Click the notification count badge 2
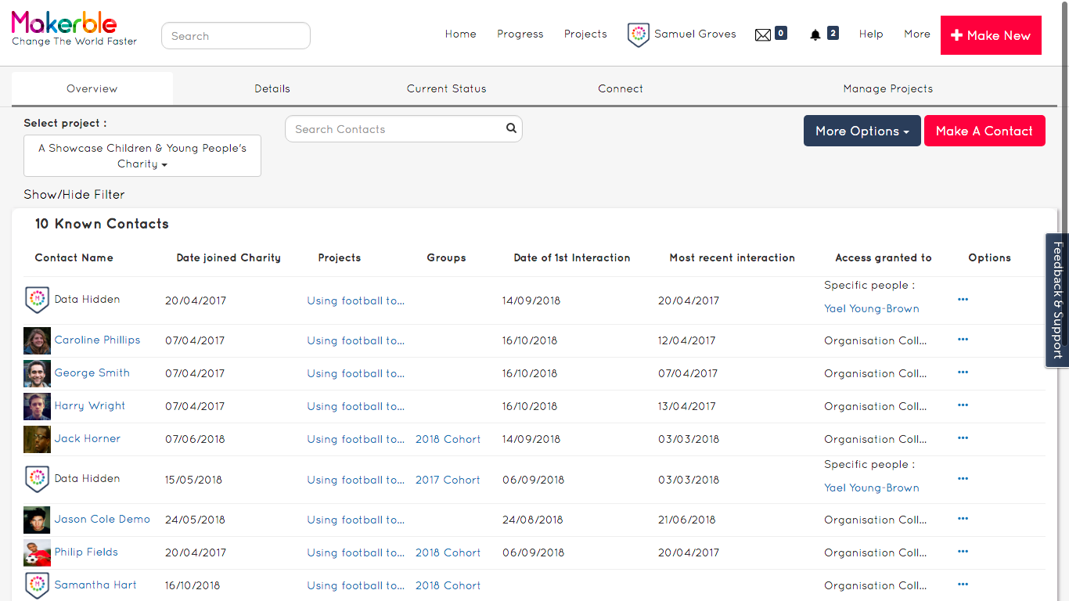The width and height of the screenshot is (1069, 601). [833, 33]
